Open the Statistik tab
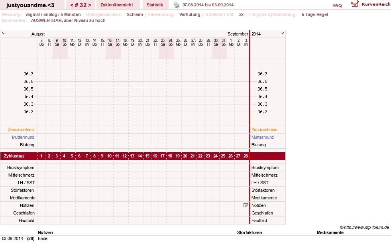 (155, 5)
